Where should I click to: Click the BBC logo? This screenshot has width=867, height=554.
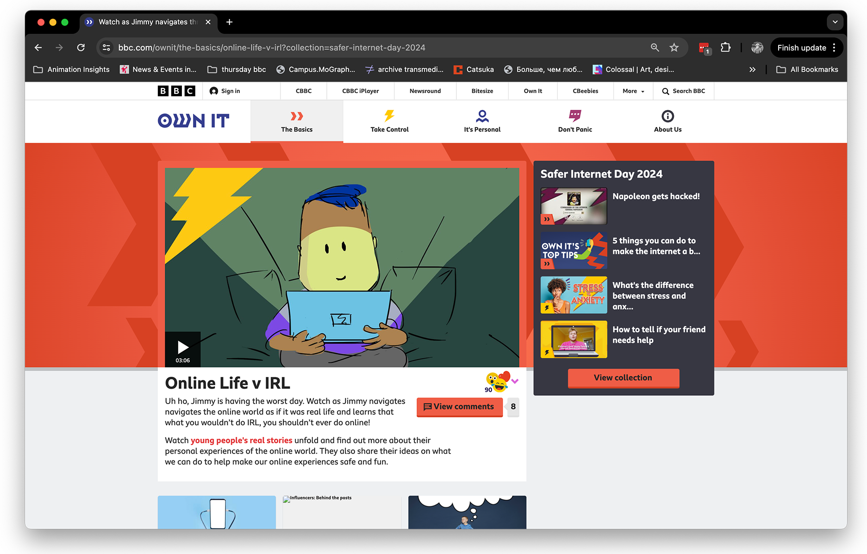point(176,91)
